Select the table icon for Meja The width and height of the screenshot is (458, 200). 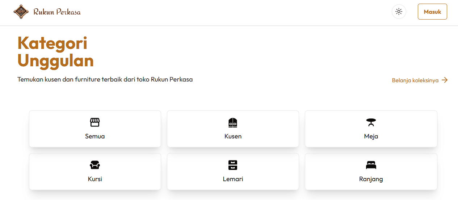point(371,122)
